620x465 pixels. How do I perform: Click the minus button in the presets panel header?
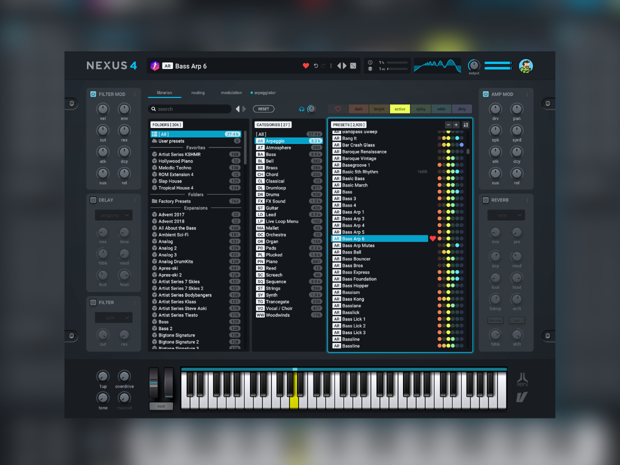(x=448, y=124)
